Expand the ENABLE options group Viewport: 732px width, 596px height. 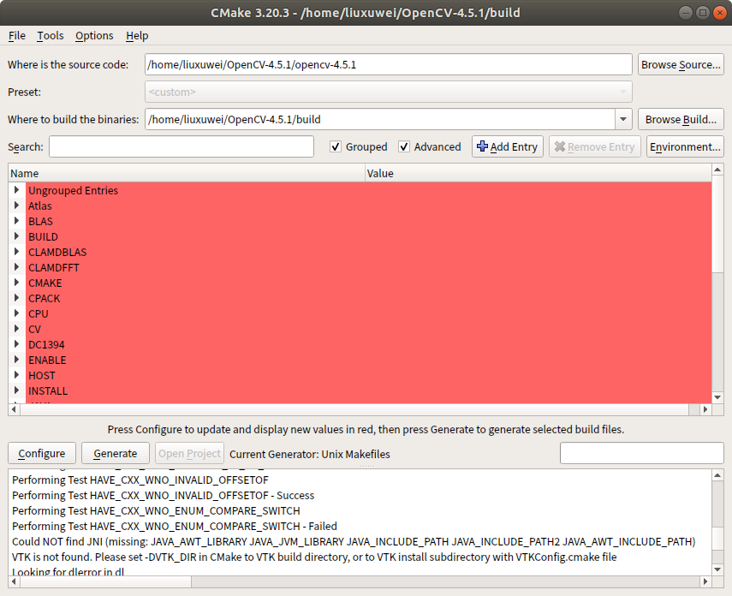tap(16, 360)
